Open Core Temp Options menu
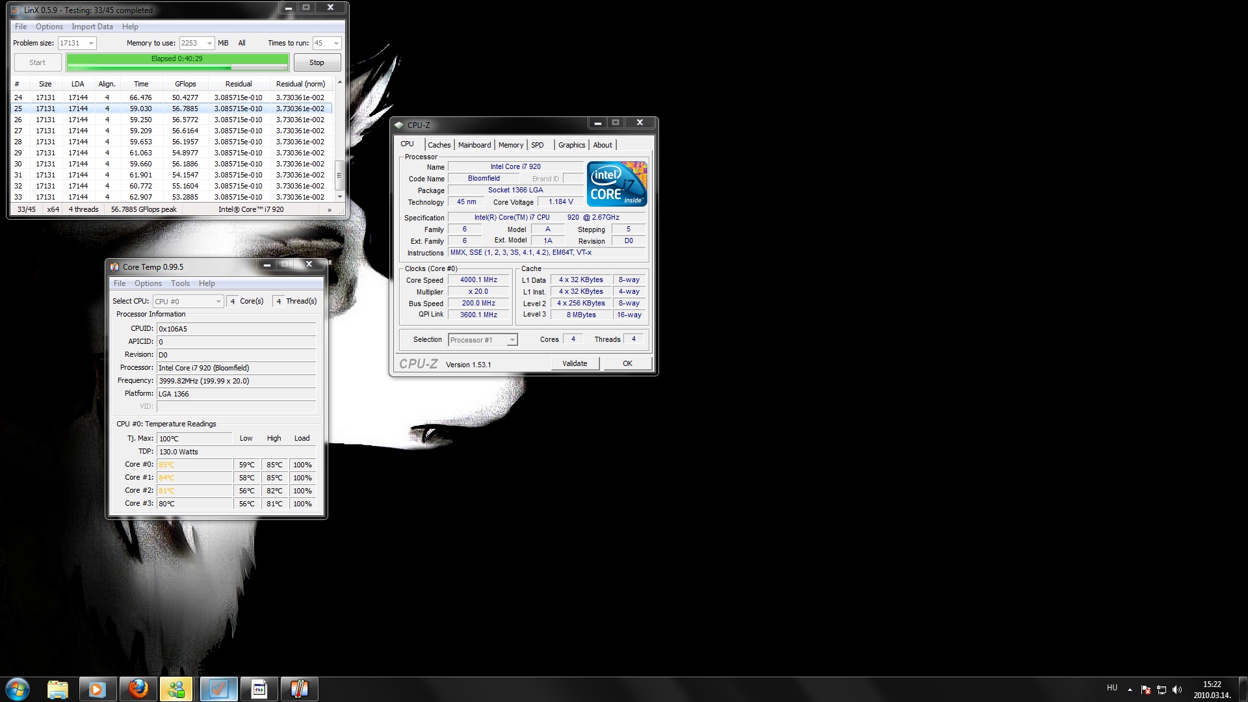Viewport: 1248px width, 702px height. click(148, 283)
